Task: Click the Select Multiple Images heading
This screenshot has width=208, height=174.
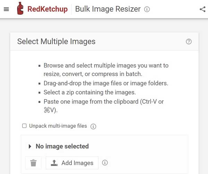Action: pos(56,41)
